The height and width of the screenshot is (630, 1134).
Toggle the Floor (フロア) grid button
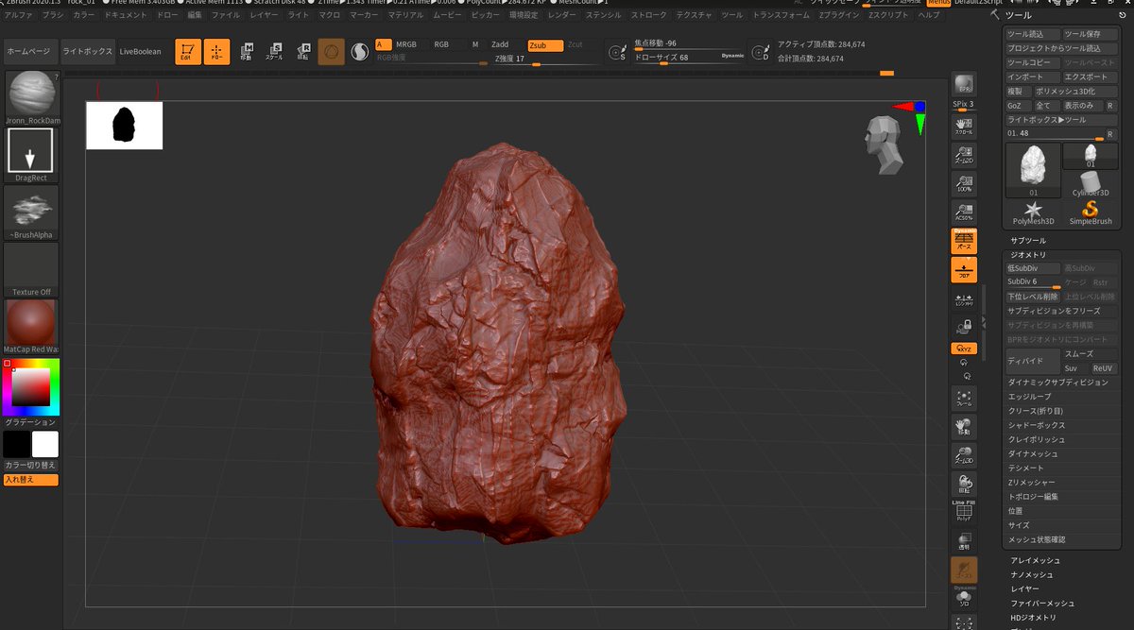964,269
